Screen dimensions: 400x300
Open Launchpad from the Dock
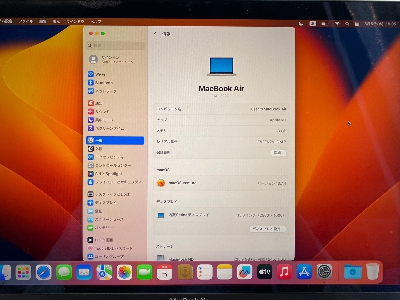click(23, 272)
